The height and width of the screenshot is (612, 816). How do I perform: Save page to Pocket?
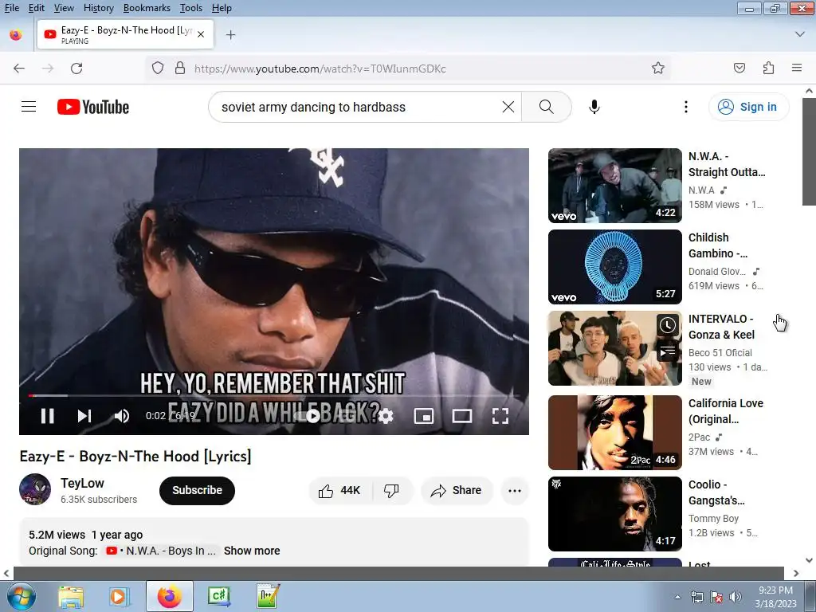[x=739, y=69]
